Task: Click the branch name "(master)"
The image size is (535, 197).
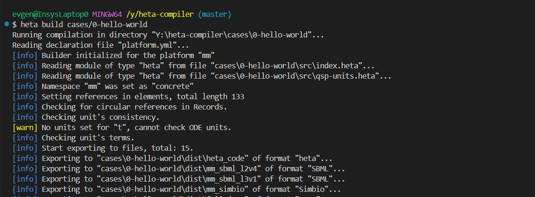Action: [x=215, y=15]
